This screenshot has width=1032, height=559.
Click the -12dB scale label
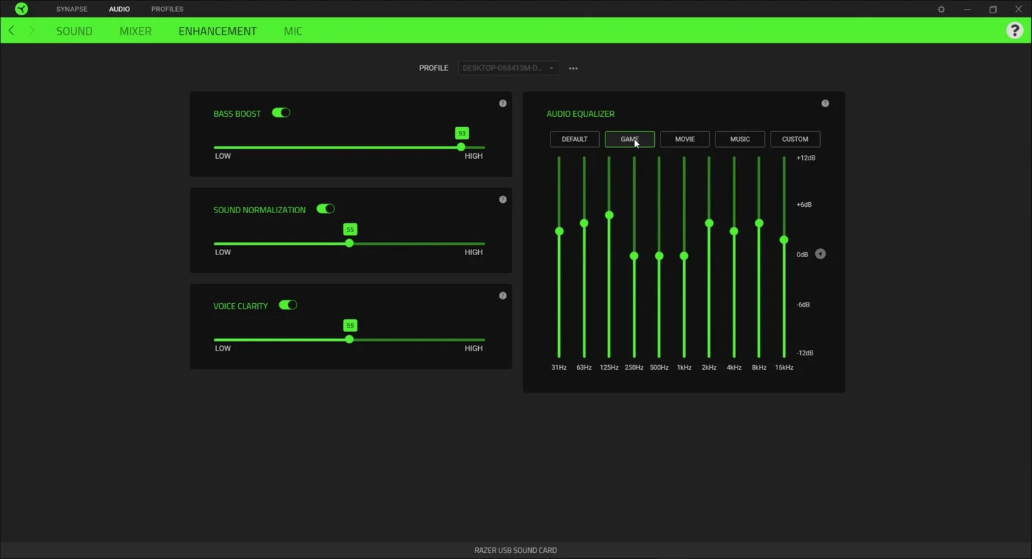[805, 353]
